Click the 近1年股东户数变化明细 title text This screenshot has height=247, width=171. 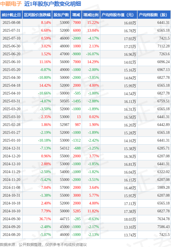(x=53, y=4)
